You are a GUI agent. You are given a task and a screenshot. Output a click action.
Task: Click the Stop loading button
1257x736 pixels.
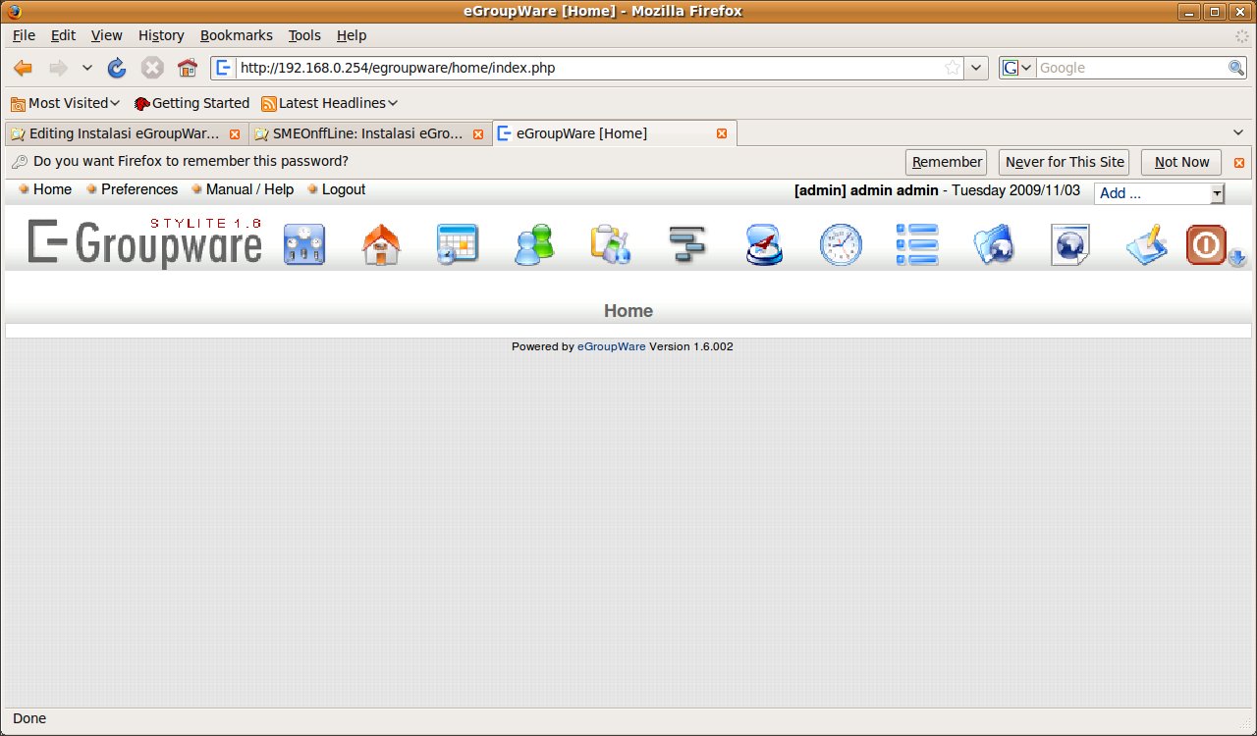pyautogui.click(x=152, y=68)
